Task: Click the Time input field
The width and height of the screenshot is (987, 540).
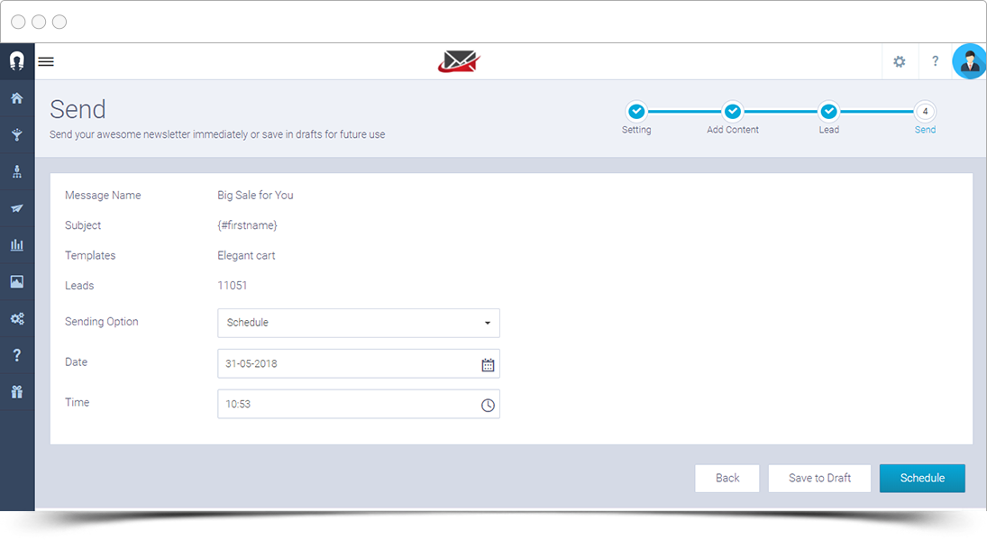Action: 359,404
